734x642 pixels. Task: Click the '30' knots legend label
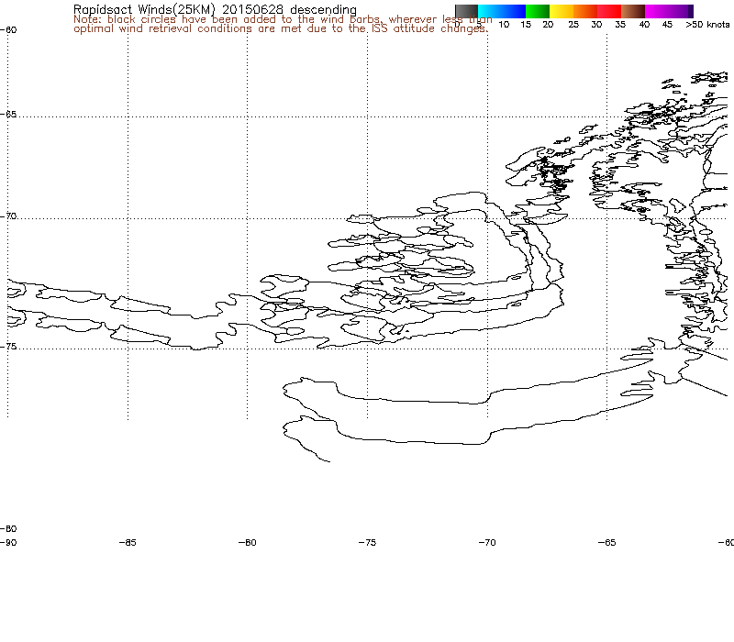click(x=596, y=25)
